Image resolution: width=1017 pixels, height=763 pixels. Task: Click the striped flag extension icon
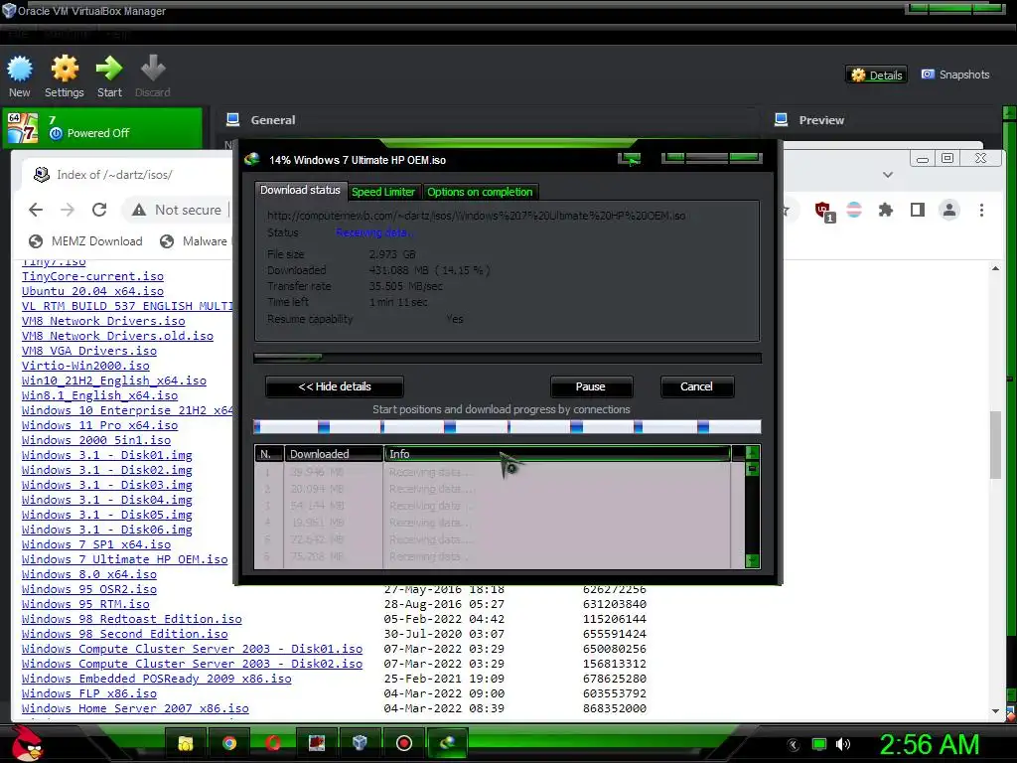tap(854, 210)
